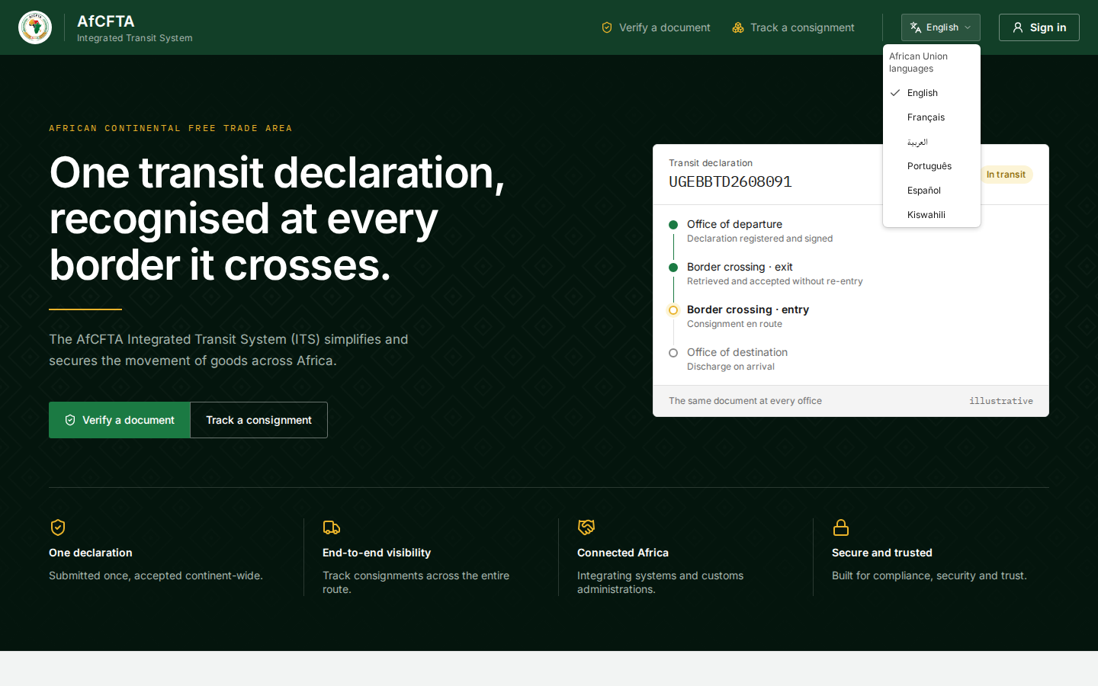Click the user icon in the Sign in button
The image size is (1098, 686).
click(1018, 27)
